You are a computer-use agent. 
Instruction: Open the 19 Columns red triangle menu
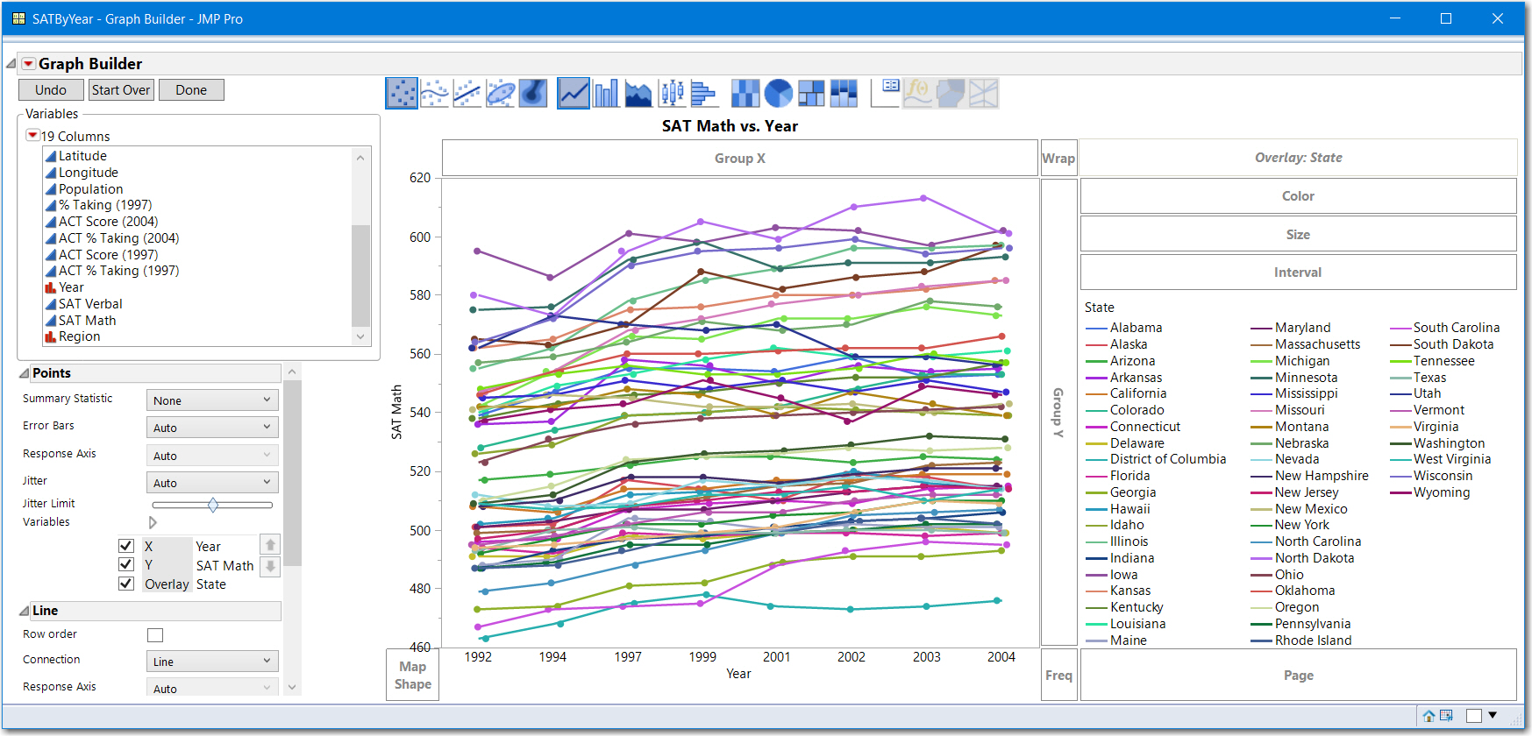coord(32,136)
